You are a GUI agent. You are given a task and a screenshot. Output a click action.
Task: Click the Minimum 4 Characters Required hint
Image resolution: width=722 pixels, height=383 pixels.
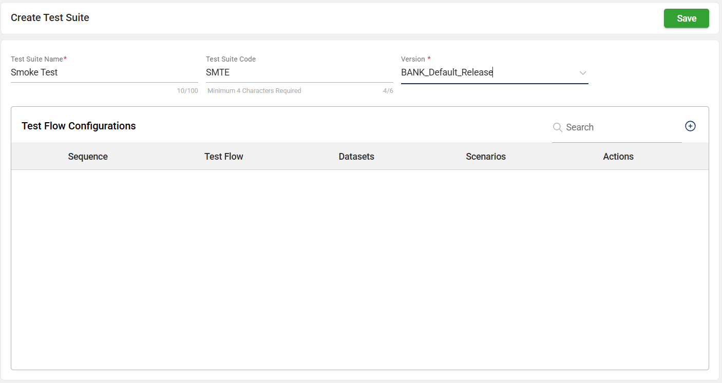tap(254, 91)
